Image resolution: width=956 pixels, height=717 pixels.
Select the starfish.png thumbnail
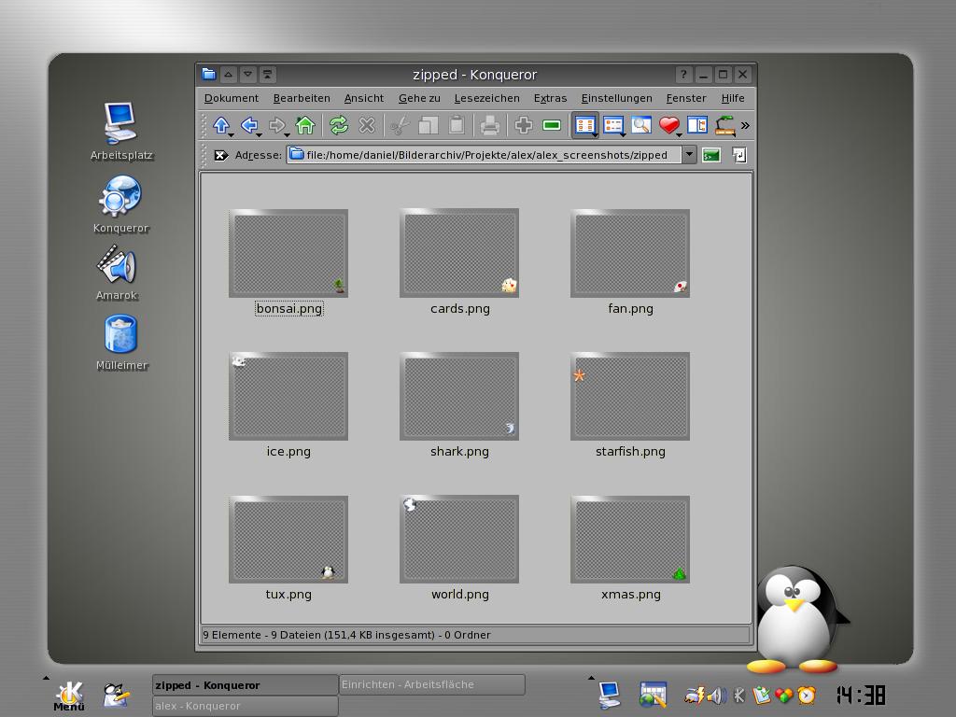[630, 396]
